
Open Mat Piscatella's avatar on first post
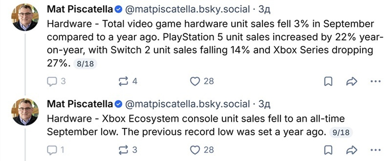(25, 17)
